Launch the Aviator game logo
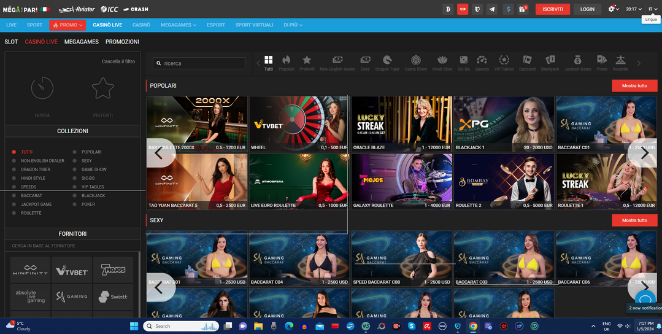 pos(77,9)
